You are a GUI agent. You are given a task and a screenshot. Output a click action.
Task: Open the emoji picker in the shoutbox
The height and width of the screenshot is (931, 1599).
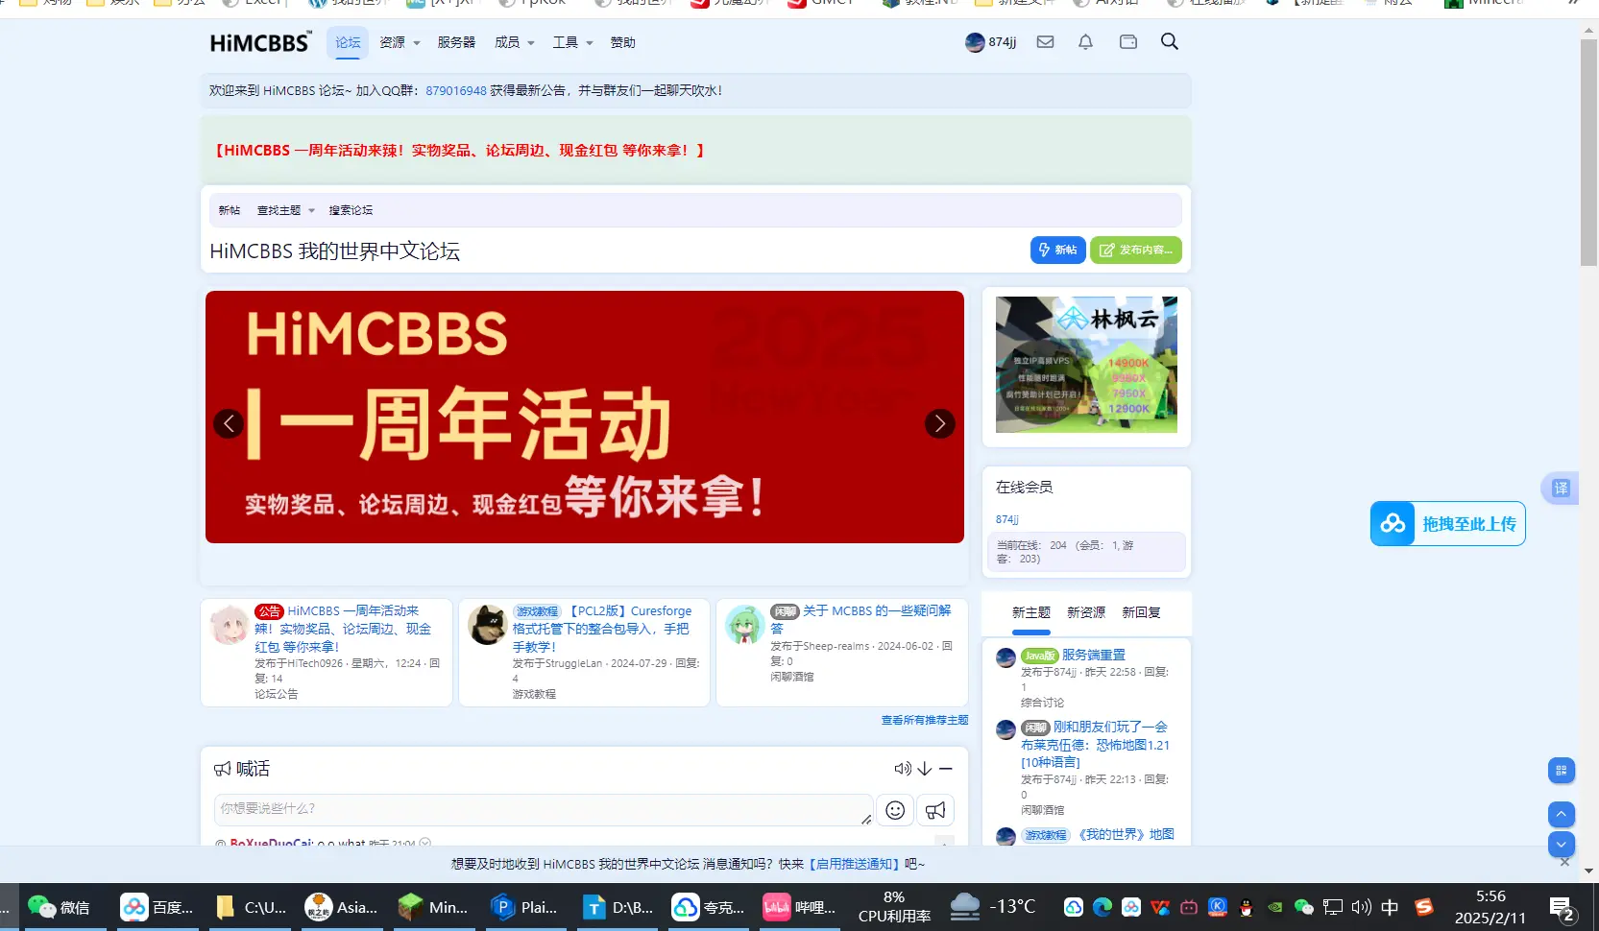(x=894, y=809)
